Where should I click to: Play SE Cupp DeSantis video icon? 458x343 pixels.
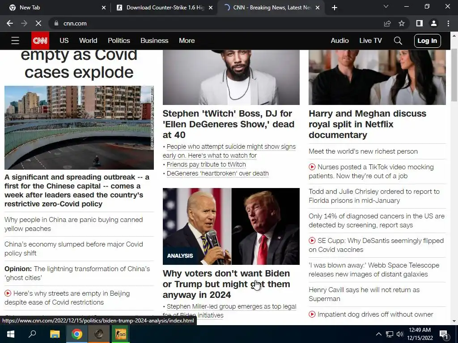tap(312, 241)
